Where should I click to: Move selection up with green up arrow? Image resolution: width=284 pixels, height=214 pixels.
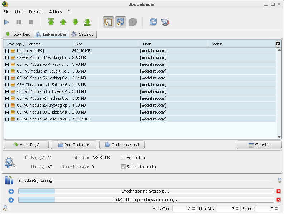tap(63, 22)
